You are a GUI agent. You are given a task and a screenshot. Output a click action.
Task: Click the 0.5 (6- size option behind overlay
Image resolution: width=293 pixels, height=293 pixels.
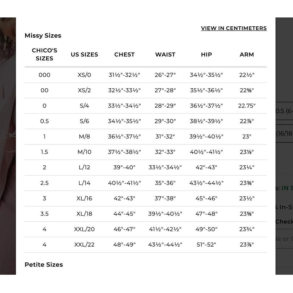(284, 111)
